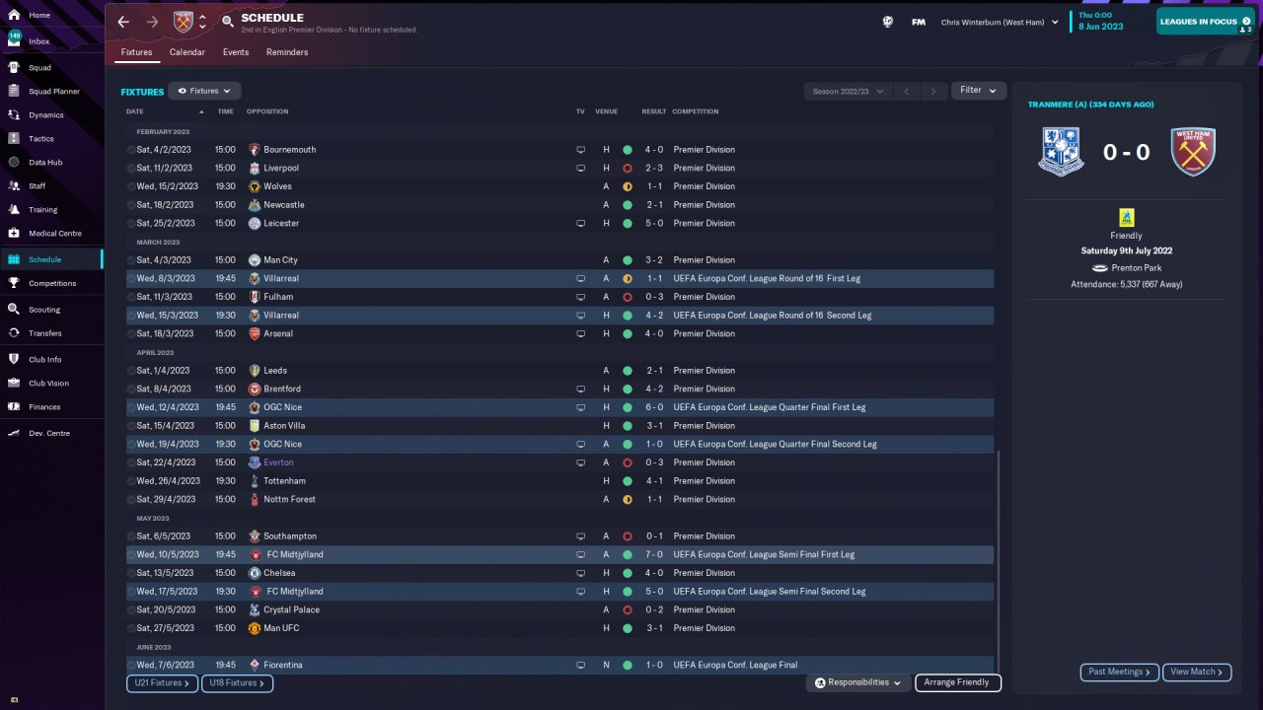This screenshot has height=710, width=1263.
Task: Open the FM menu logo
Action: (x=919, y=22)
